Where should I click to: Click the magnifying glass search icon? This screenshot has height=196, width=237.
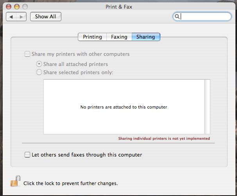coord(177,16)
